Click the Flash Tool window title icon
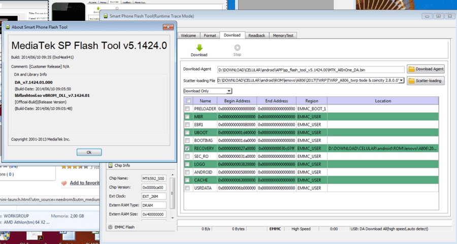Image resolution: width=457 pixels, height=244 pixels. [106, 16]
